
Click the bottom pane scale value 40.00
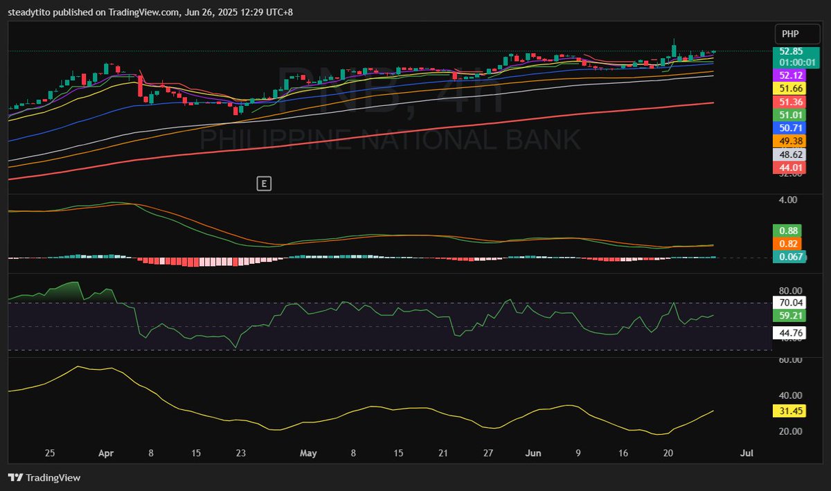pyautogui.click(x=791, y=395)
